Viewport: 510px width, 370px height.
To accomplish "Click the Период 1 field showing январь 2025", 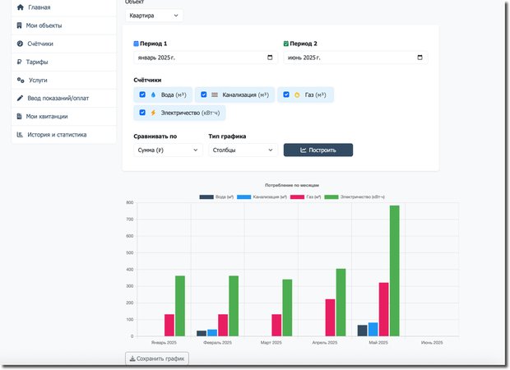I will pyautogui.click(x=206, y=58).
